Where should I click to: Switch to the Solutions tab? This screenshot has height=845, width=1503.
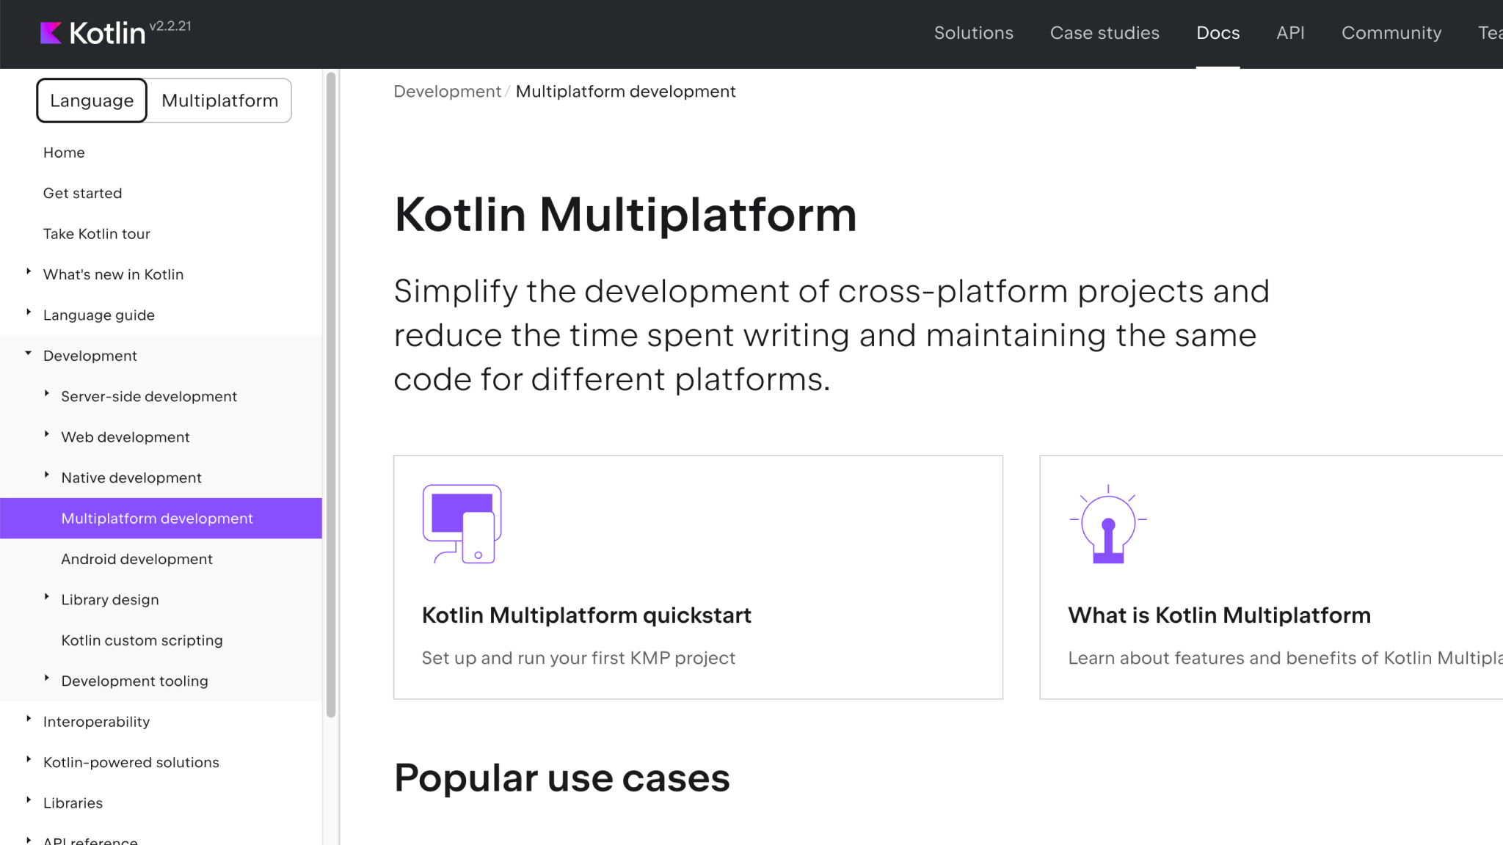tap(973, 33)
